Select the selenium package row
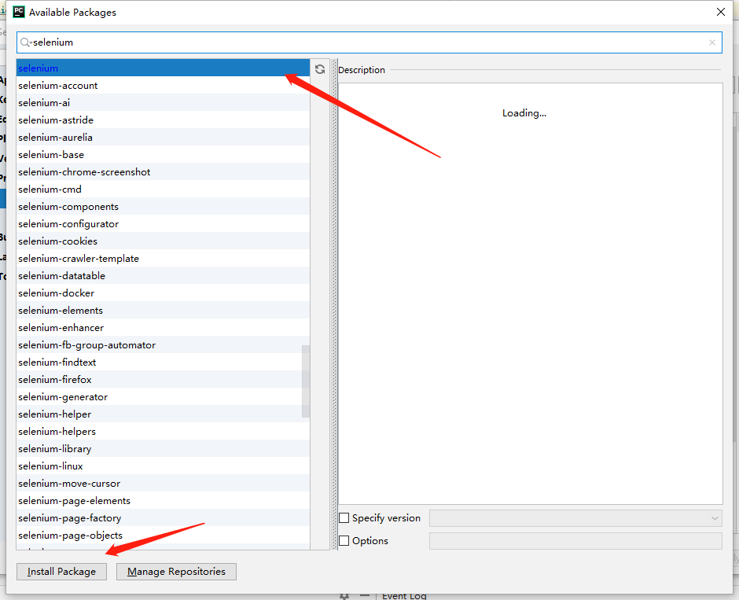739x600 pixels. pos(163,68)
